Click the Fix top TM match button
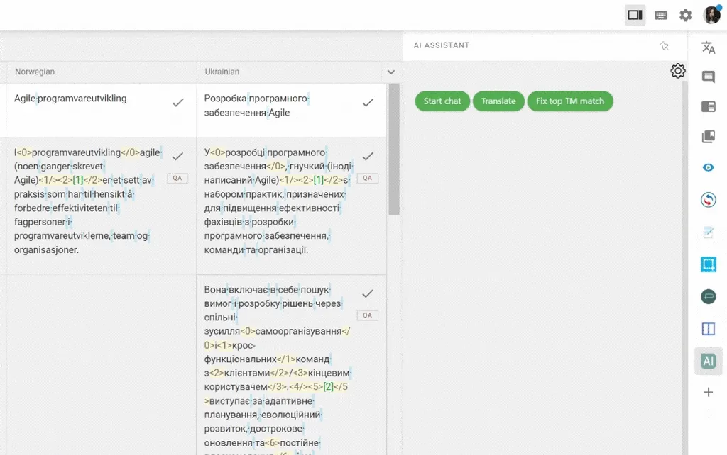Image resolution: width=727 pixels, height=455 pixels. pyautogui.click(x=569, y=101)
